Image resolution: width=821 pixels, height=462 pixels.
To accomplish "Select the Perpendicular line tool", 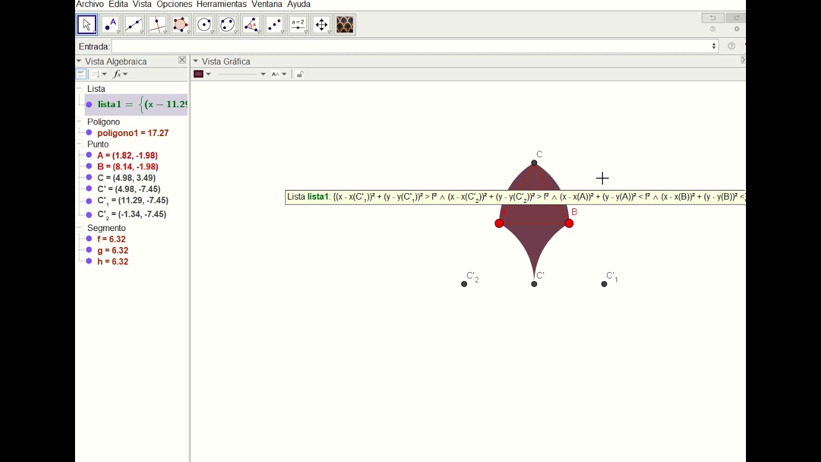I will (x=157, y=24).
